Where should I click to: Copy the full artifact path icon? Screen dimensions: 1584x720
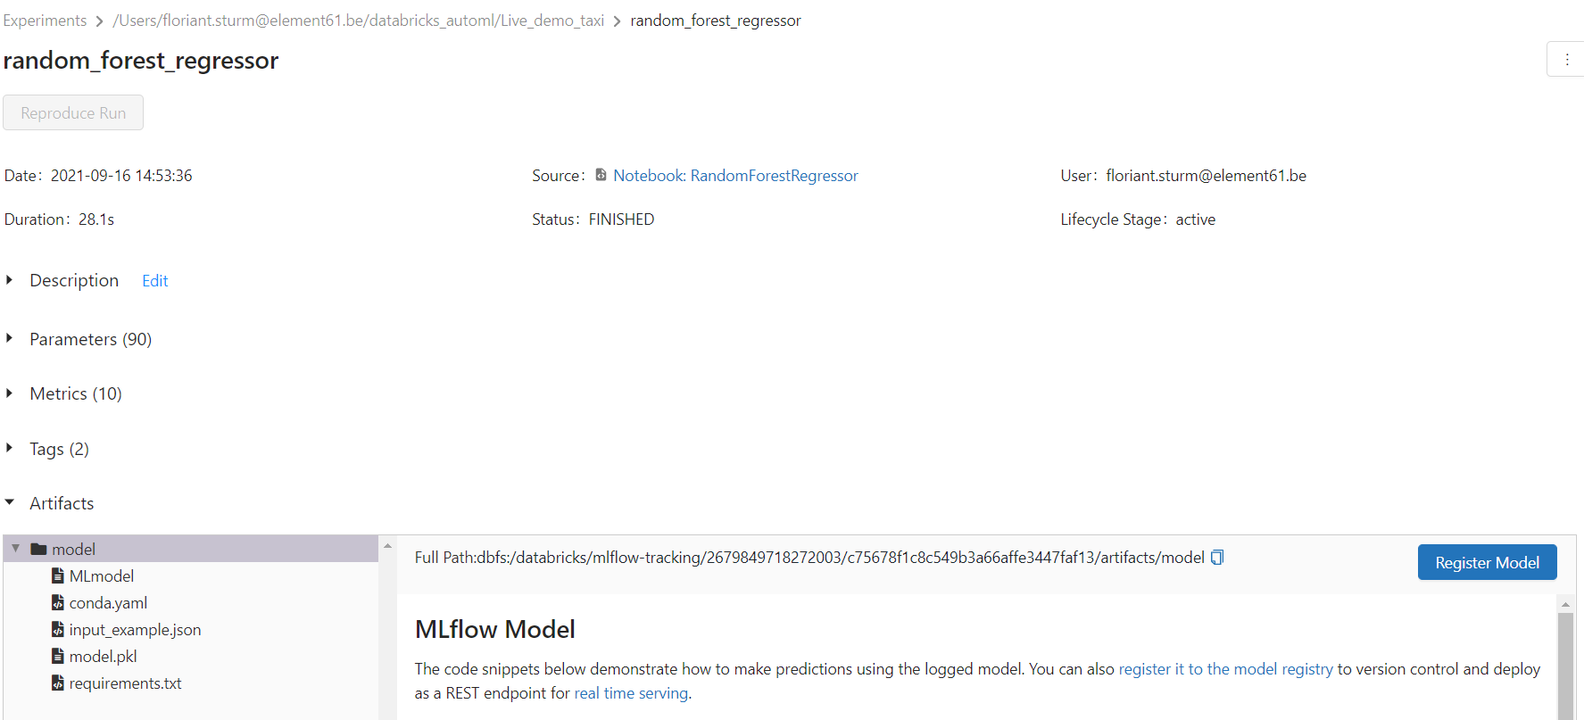point(1216,558)
